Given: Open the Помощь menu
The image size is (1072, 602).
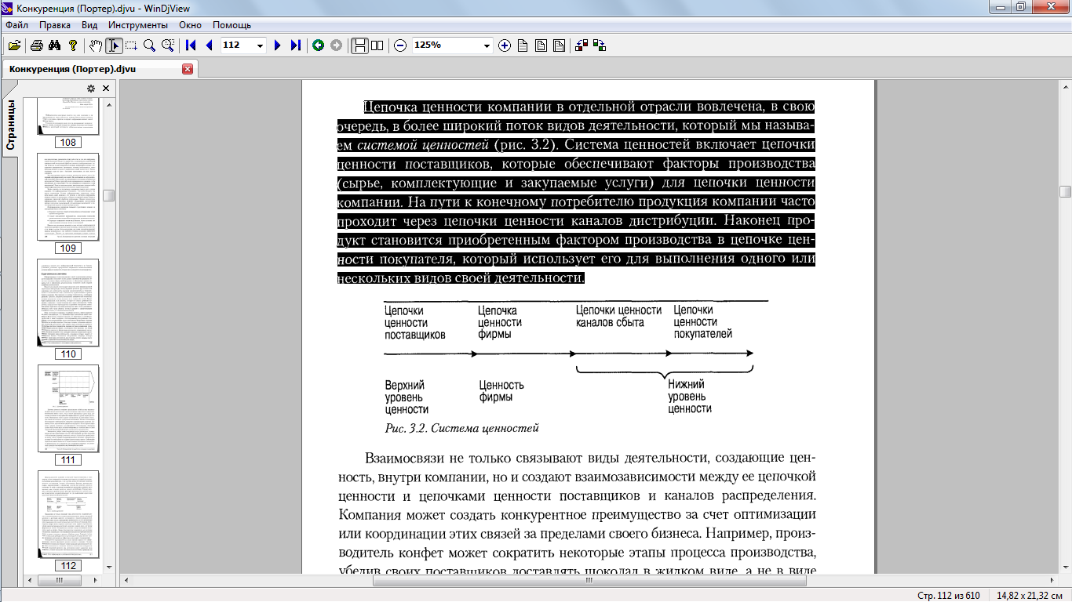Looking at the screenshot, I should pos(232,25).
